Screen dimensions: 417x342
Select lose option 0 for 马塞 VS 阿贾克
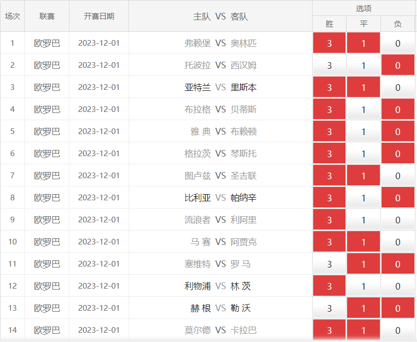coord(398,241)
